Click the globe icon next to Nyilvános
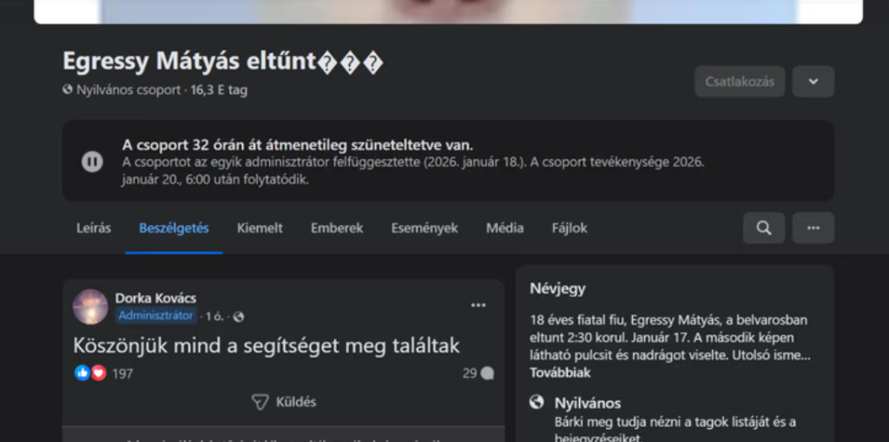Image resolution: width=889 pixels, height=442 pixels. pyautogui.click(x=537, y=403)
